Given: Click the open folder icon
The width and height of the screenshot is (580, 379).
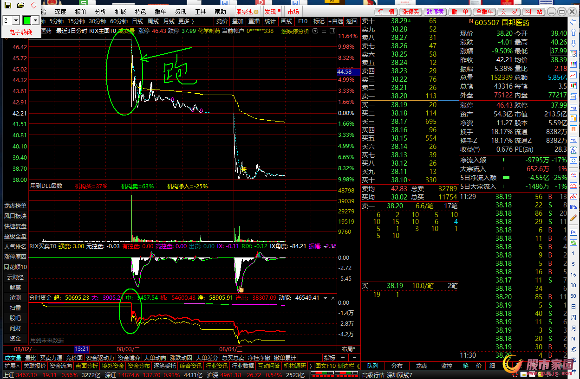Looking at the screenshot, I should [20, 6].
